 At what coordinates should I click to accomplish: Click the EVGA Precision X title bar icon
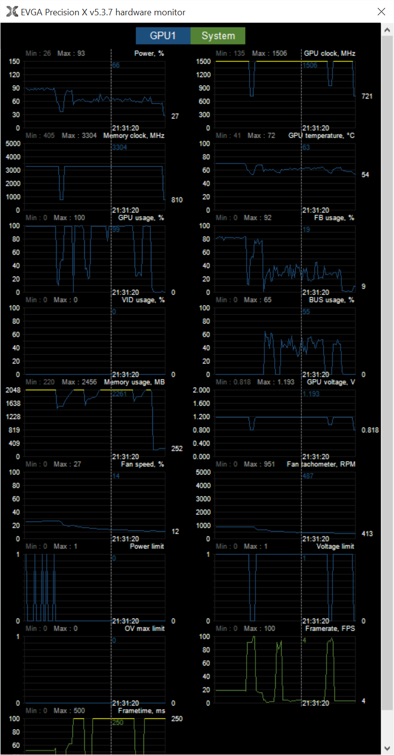click(x=12, y=12)
